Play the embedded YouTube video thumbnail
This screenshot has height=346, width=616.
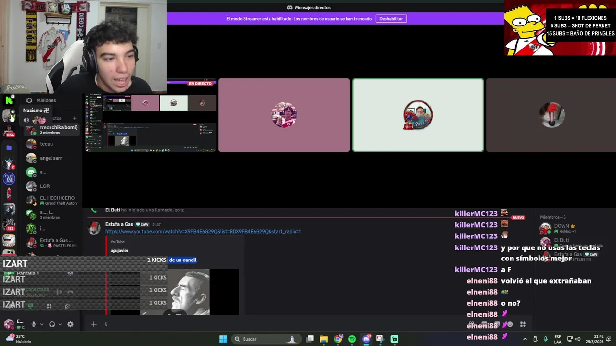click(174, 292)
